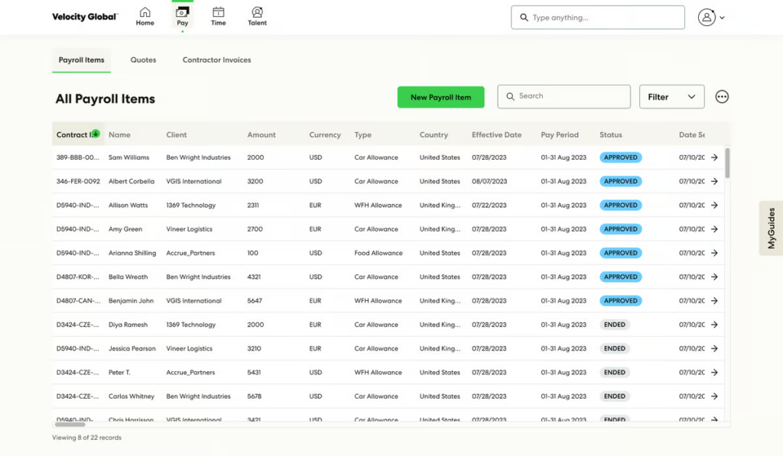This screenshot has width=783, height=456.
Task: Open Allison Watts row arrow
Action: 715,205
